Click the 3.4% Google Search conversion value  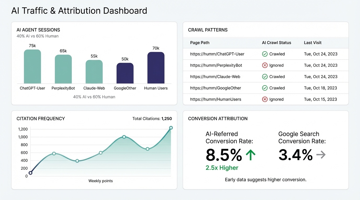[x=295, y=155]
